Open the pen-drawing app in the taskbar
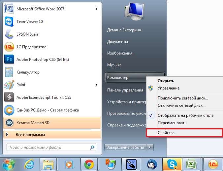This screenshot has height=171, width=223. (131, 165)
